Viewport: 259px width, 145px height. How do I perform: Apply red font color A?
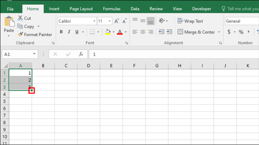(x=120, y=32)
